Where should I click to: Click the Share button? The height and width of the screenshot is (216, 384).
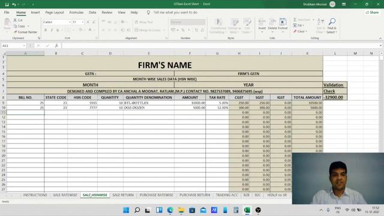click(372, 12)
